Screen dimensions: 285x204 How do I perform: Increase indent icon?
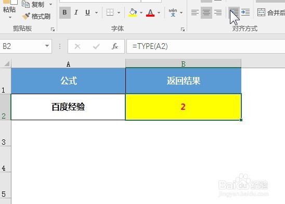coord(245,12)
